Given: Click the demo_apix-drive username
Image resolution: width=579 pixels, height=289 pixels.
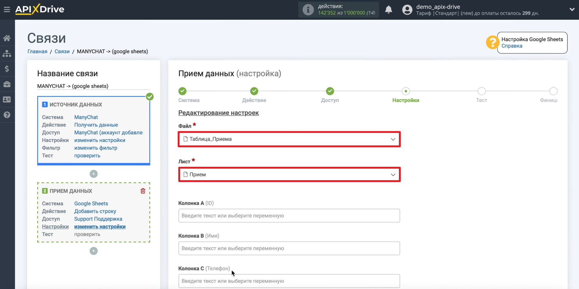Looking at the screenshot, I should point(438,7).
